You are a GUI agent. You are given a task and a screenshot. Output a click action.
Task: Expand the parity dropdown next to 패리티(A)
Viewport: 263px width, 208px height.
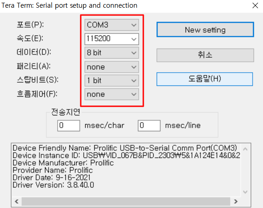coord(112,67)
